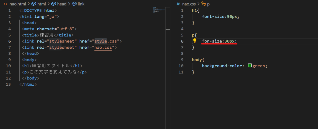Click the green color swatch
This screenshot has width=318, height=129.
pos(250,66)
